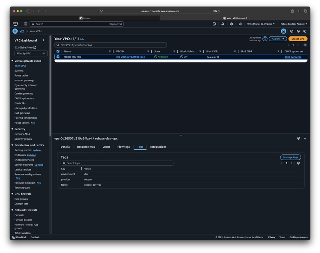The image size is (320, 253).
Task: Click the Create VPC button
Action: point(298,39)
